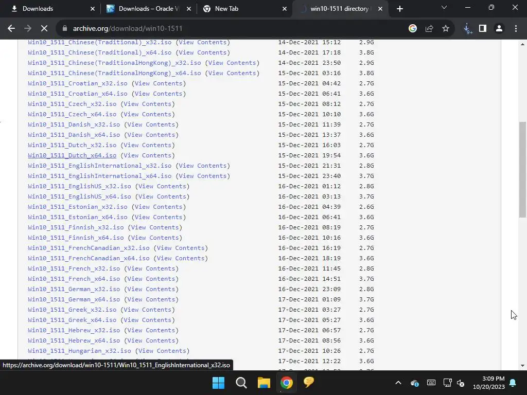Download Win10_1511_FrenchCanadian_x64.iso

coord(89,258)
